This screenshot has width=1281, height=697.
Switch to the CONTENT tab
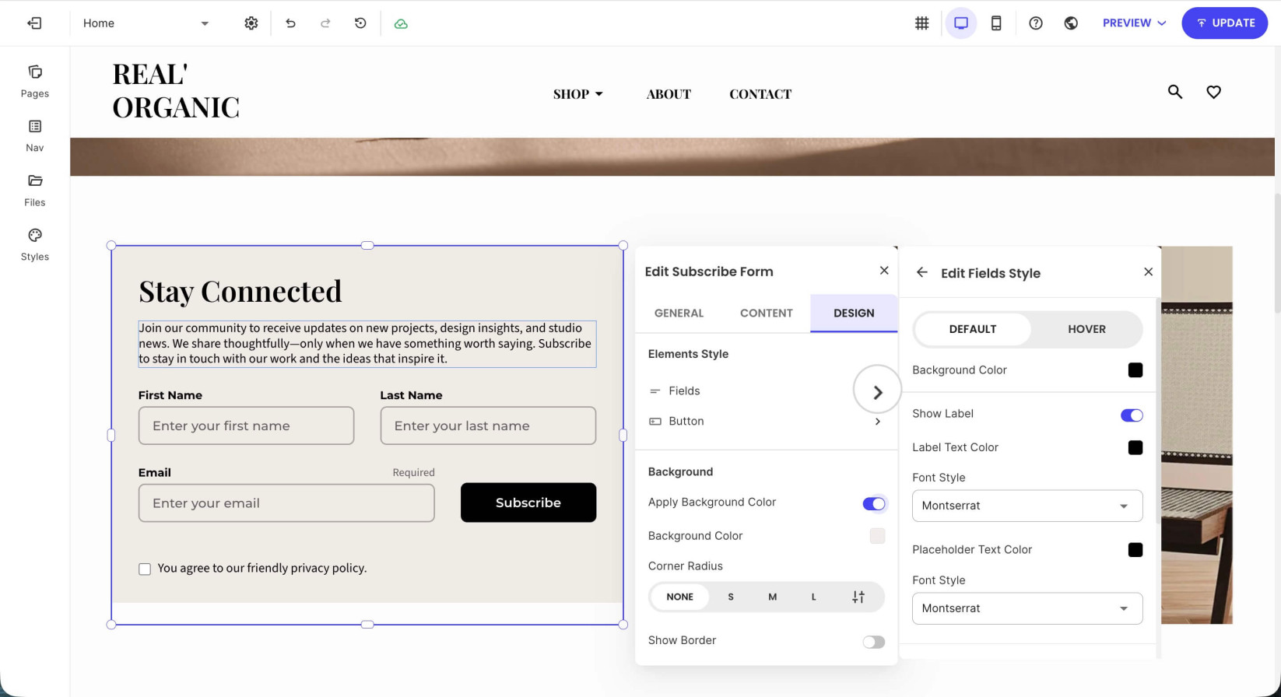(766, 313)
